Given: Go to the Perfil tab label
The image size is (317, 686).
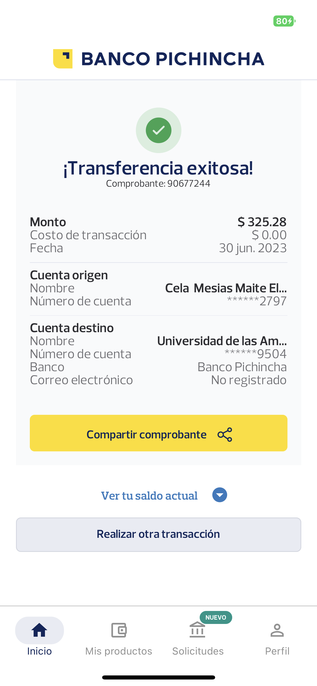Looking at the screenshot, I should click(x=277, y=651).
